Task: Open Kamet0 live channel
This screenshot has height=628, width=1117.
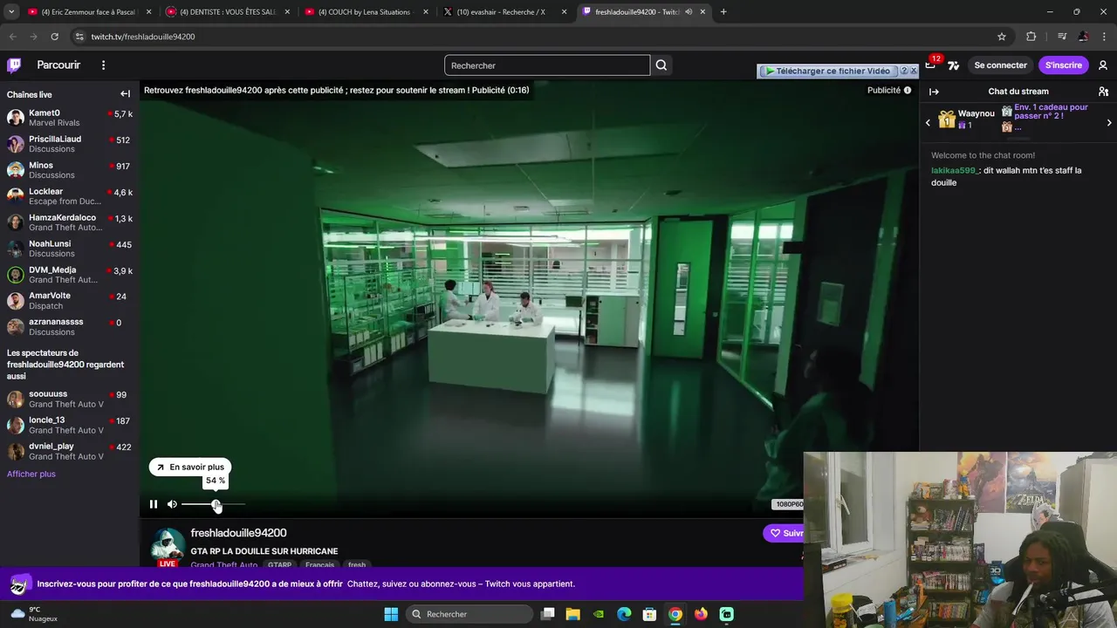Action: point(70,118)
